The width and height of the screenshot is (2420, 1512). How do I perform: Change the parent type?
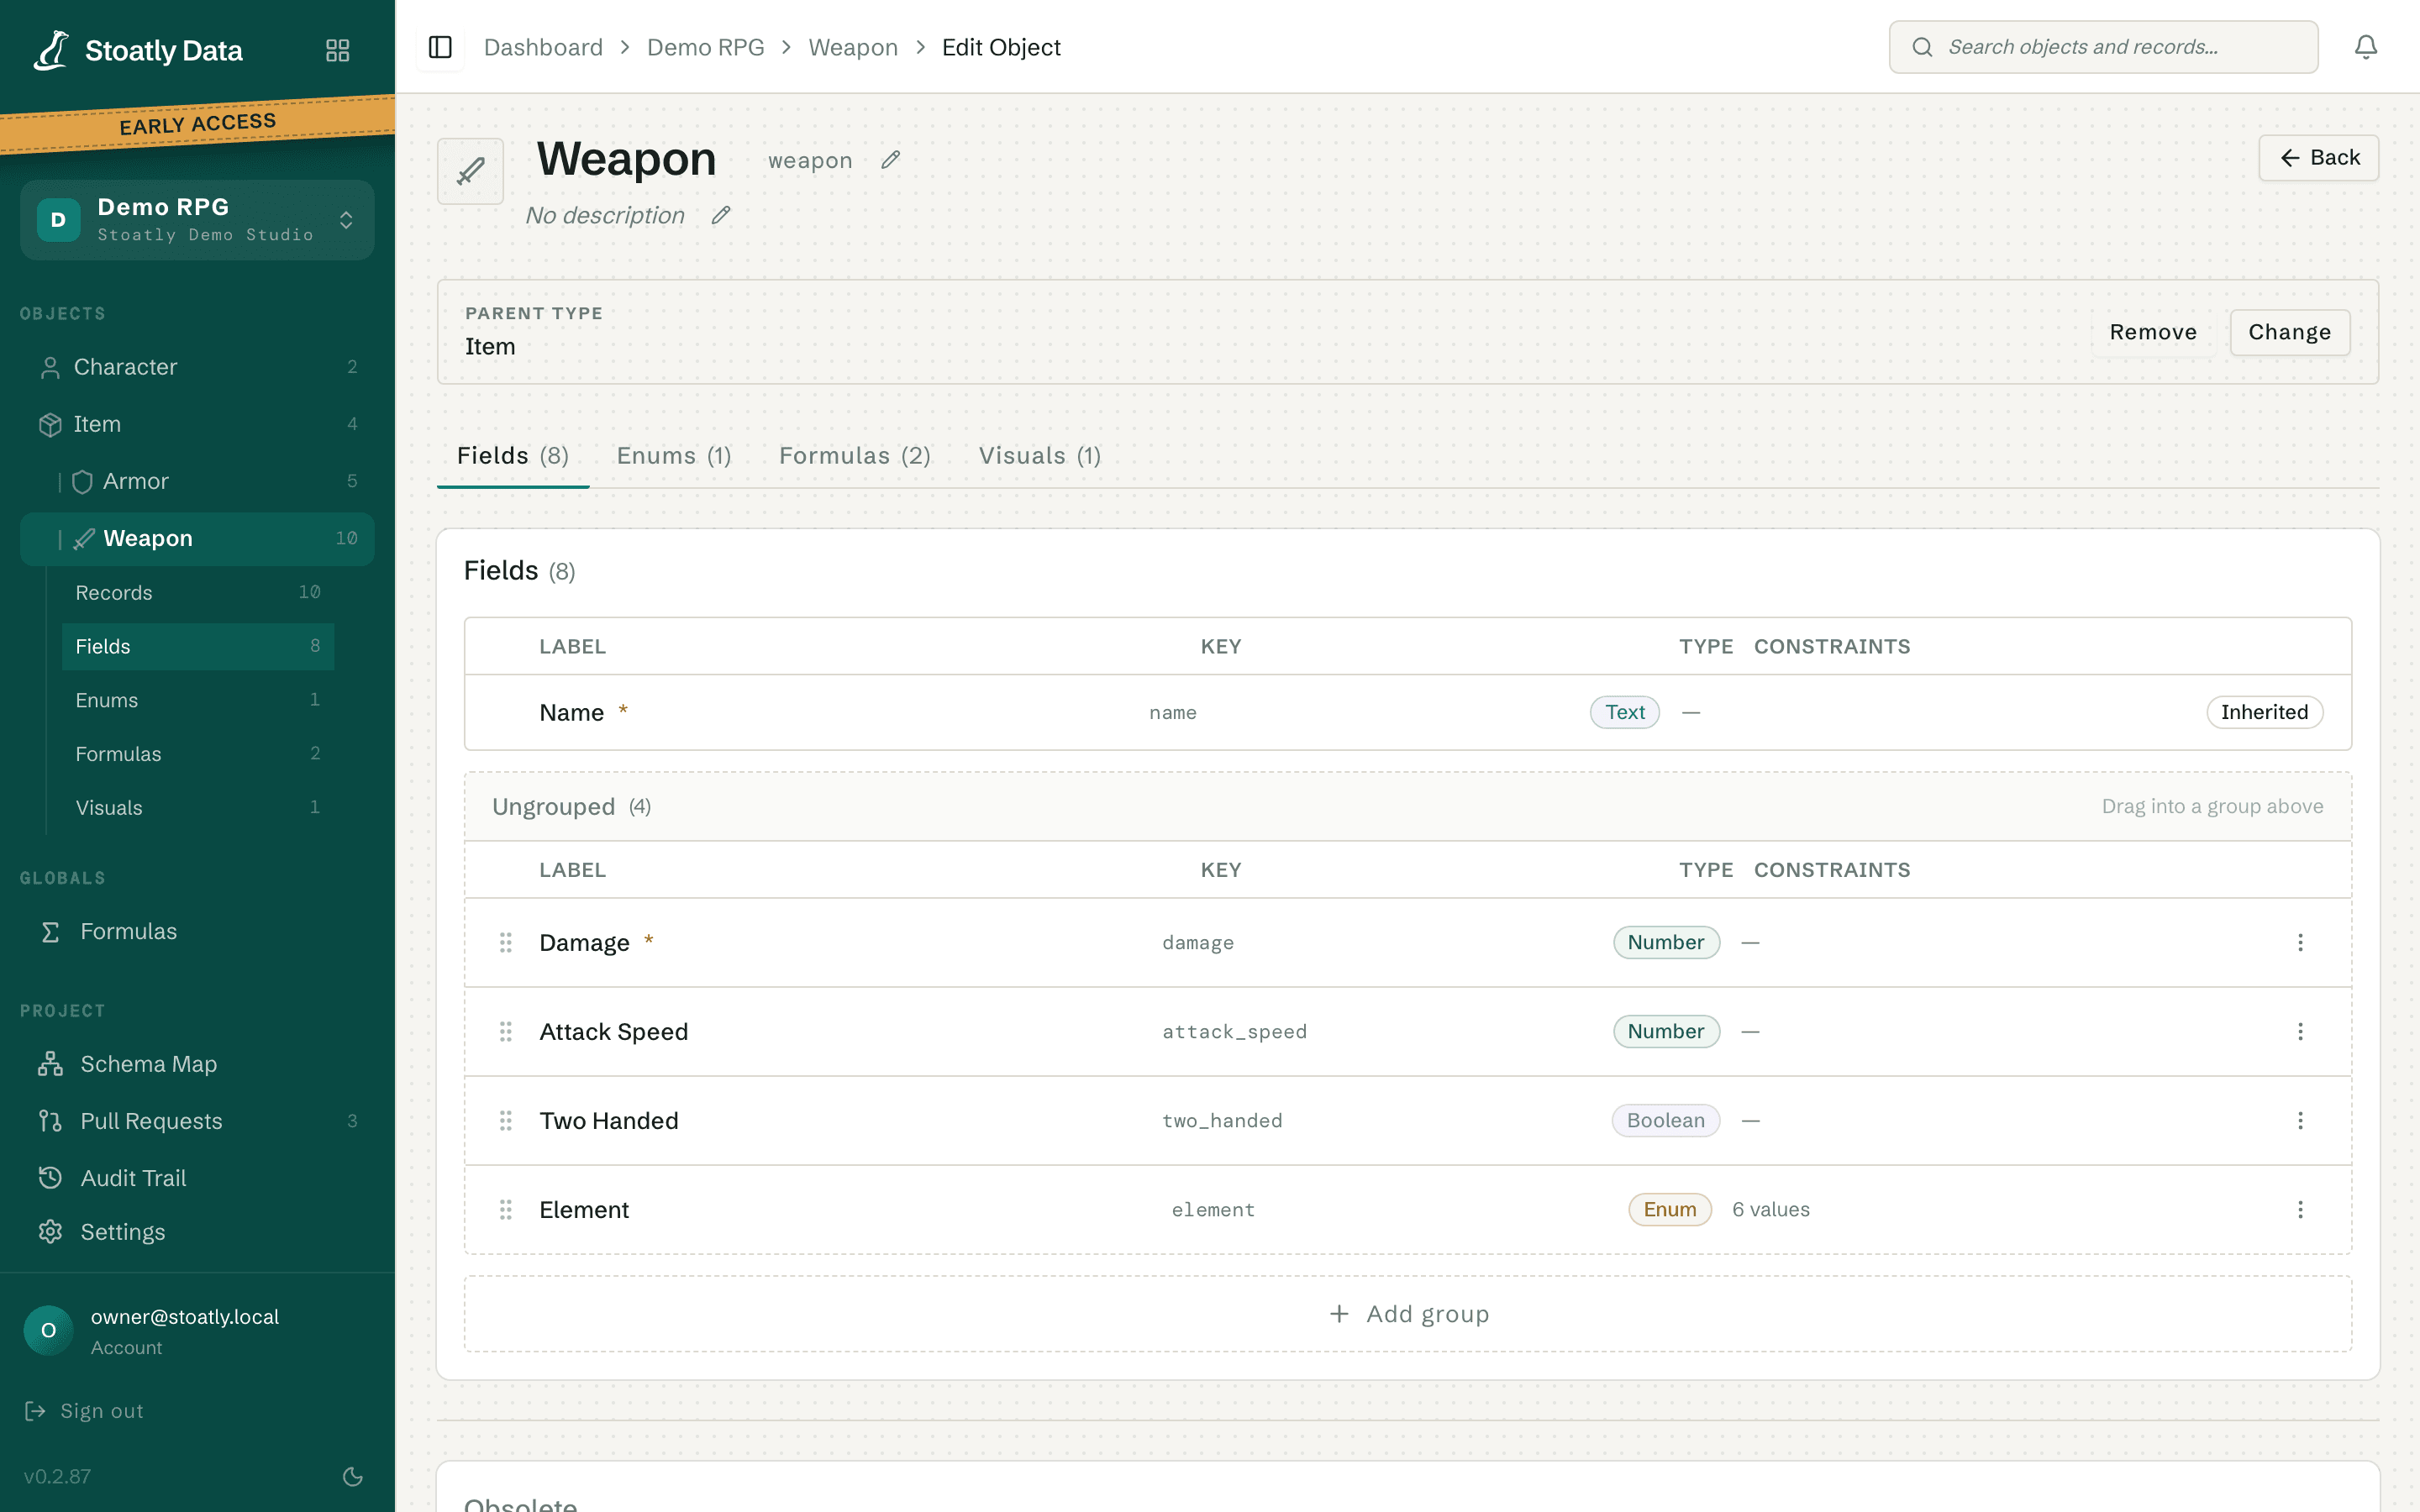tap(2289, 332)
